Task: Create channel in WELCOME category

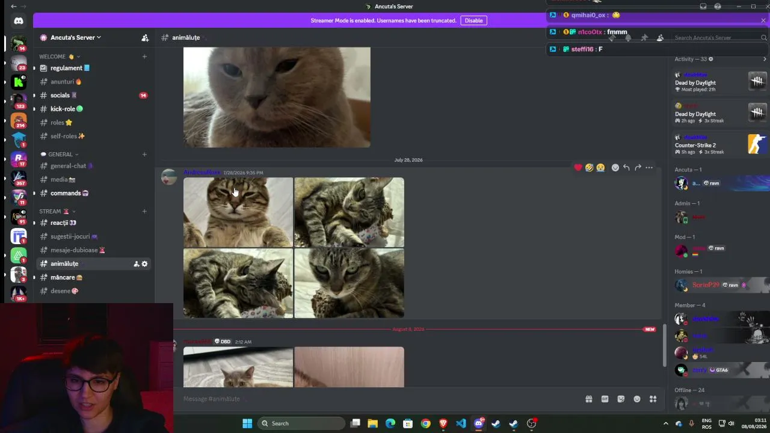Action: coord(144,57)
